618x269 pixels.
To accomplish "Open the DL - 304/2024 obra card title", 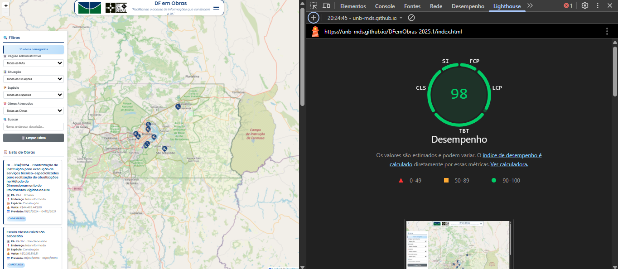I will [x=33, y=178].
